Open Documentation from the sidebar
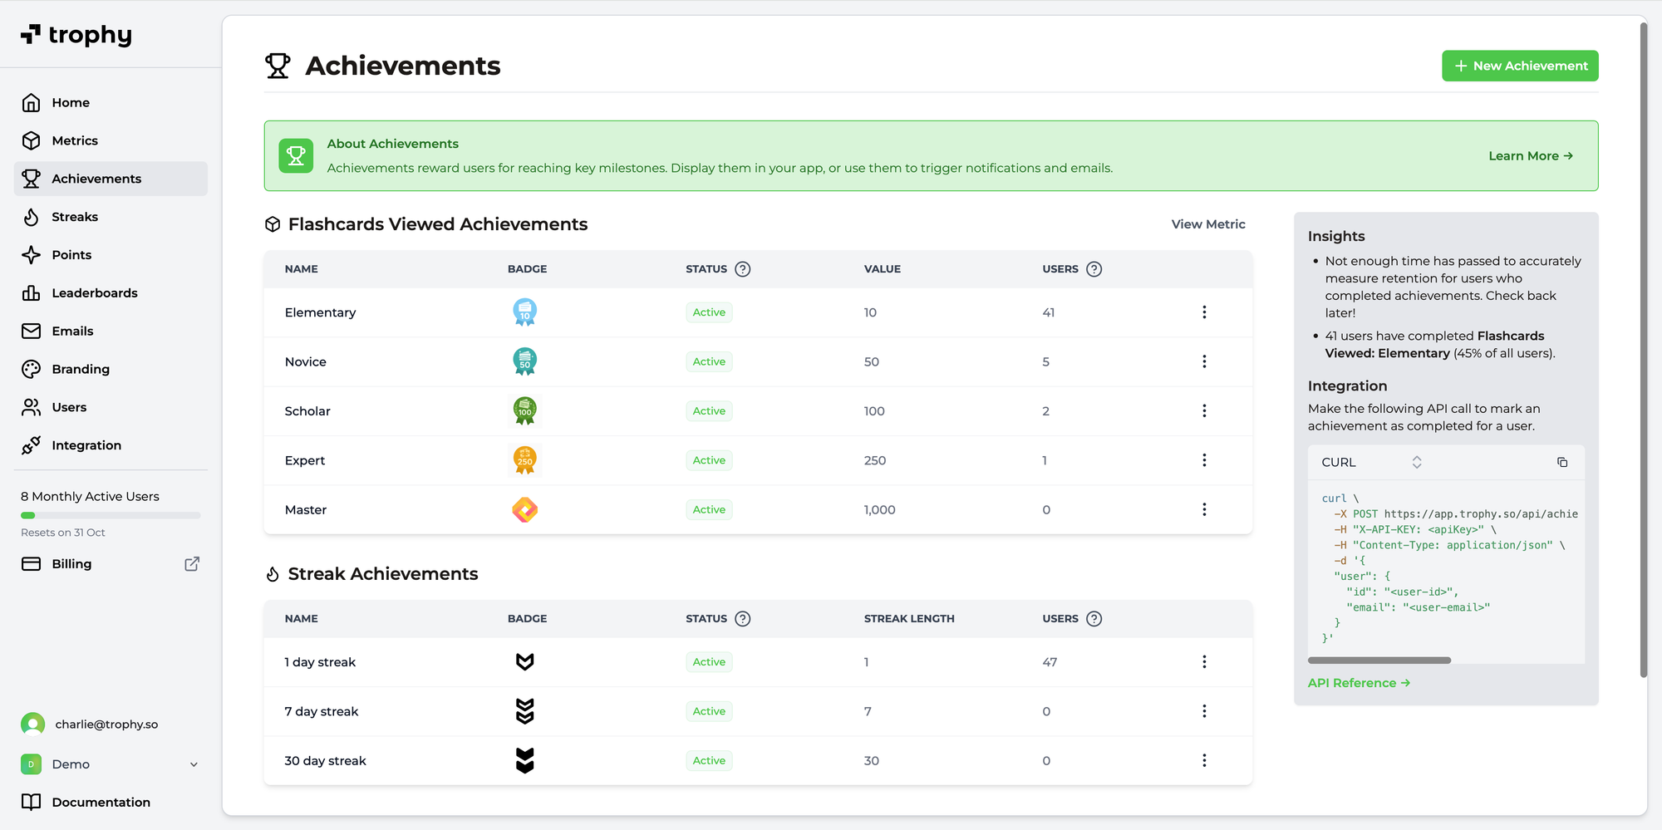 click(x=101, y=802)
